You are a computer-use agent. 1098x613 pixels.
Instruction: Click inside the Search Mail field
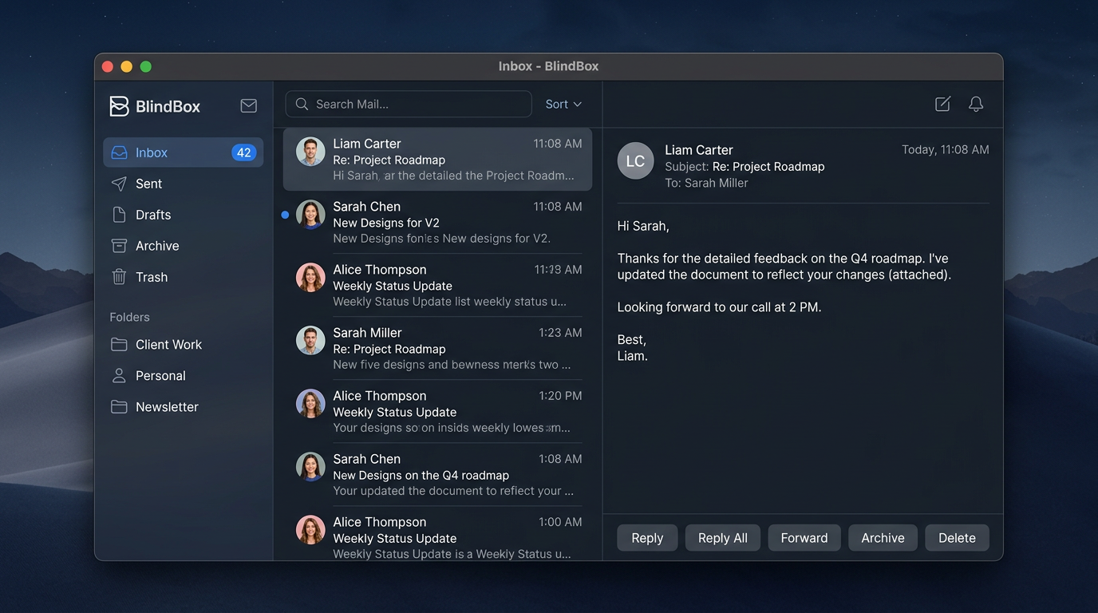coord(407,104)
